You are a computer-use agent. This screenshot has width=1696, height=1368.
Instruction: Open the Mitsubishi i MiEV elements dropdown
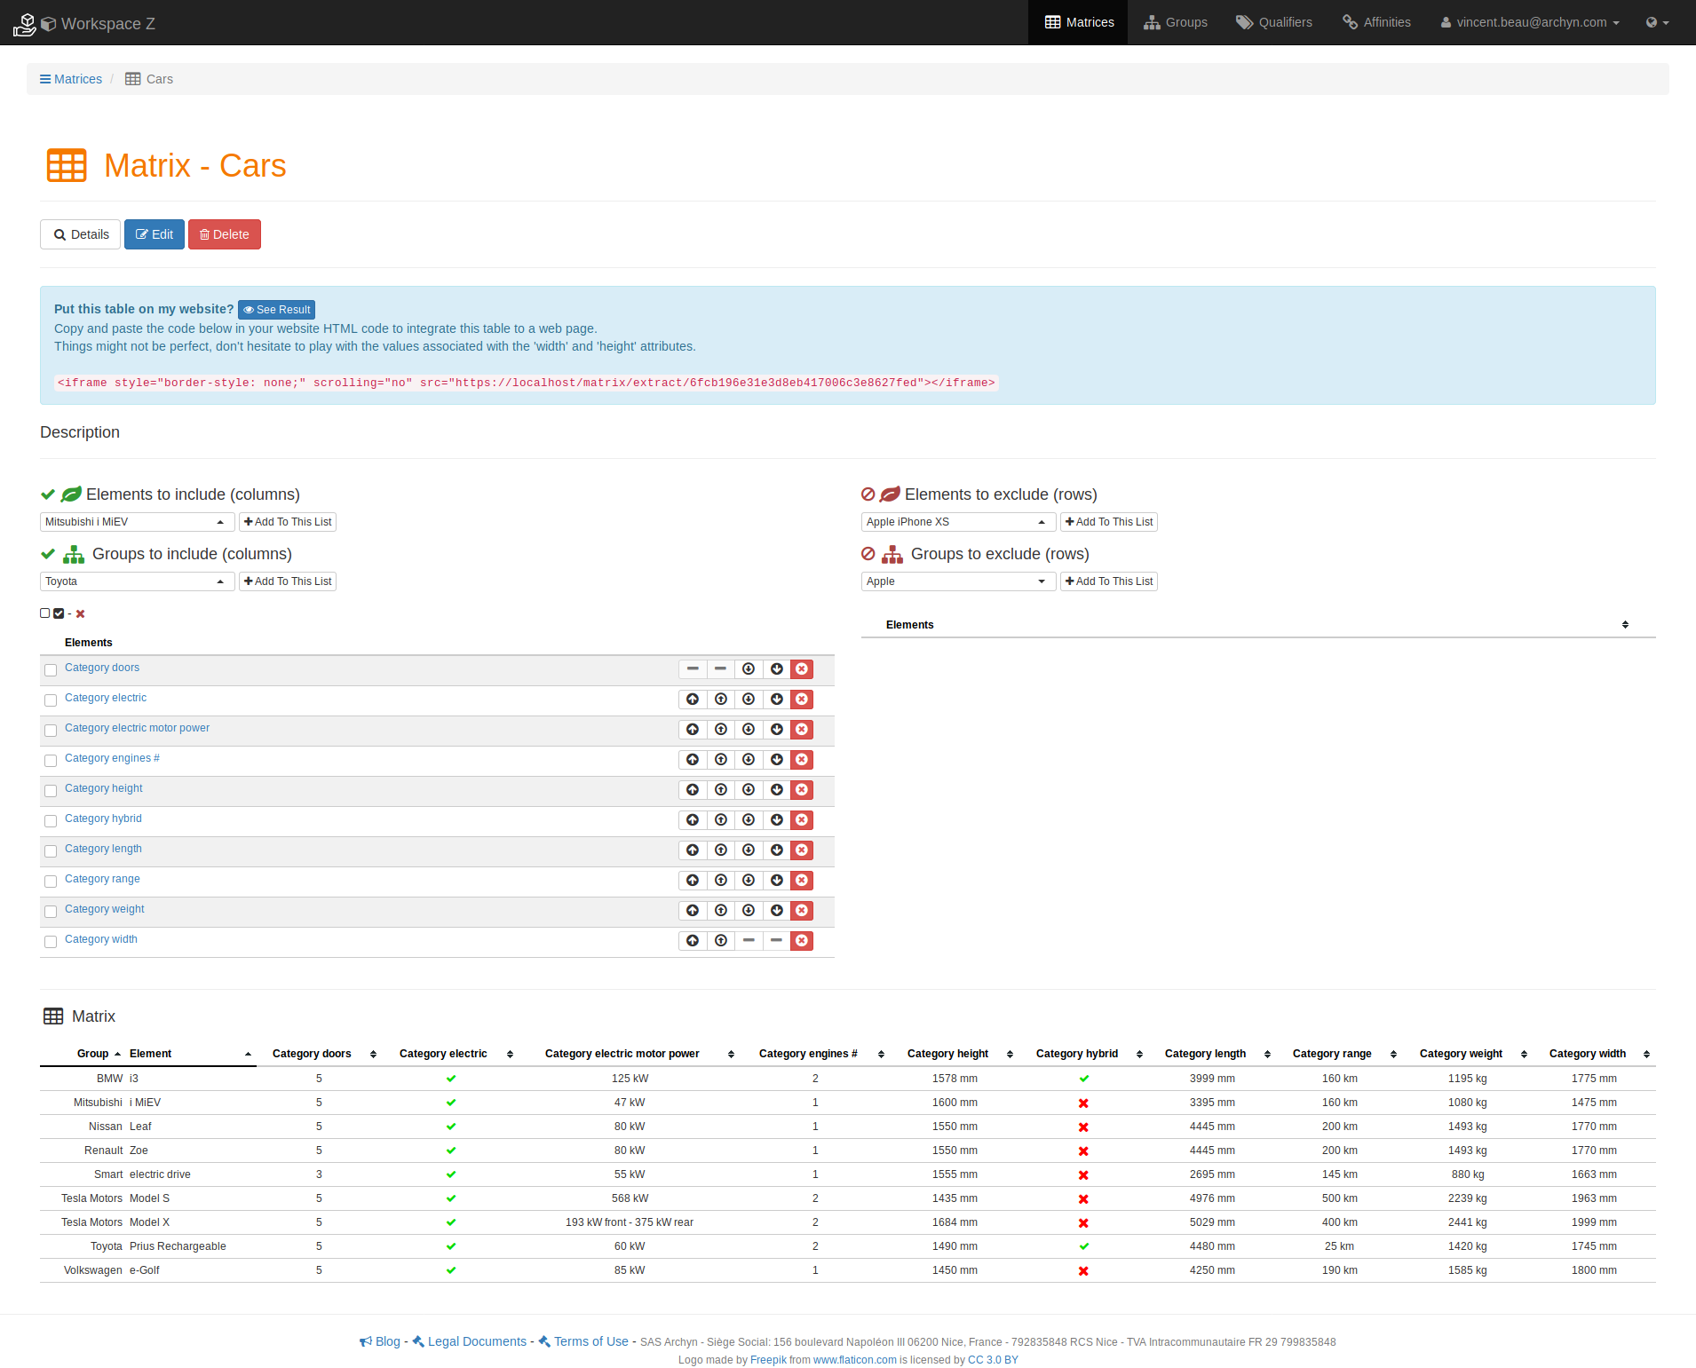[137, 522]
